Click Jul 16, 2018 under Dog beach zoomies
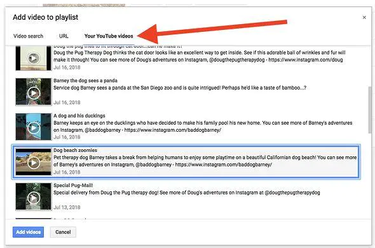This screenshot has height=248, width=375. point(67,172)
